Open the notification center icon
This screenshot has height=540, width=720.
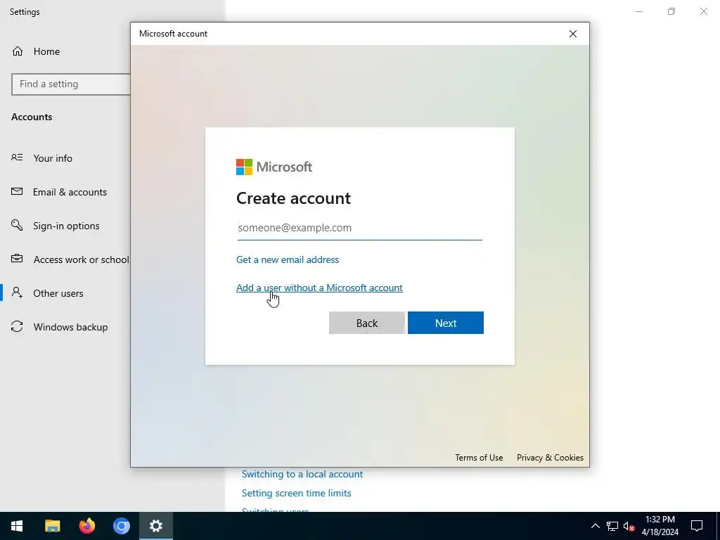point(697,526)
